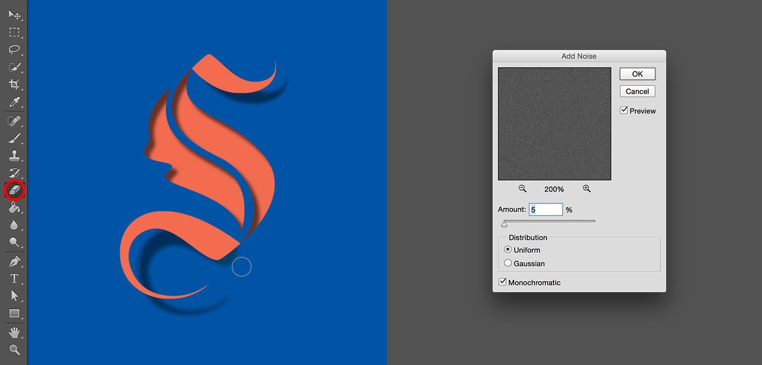Uncheck the Monochromatic option
Screen dimensions: 762x365
pos(502,282)
